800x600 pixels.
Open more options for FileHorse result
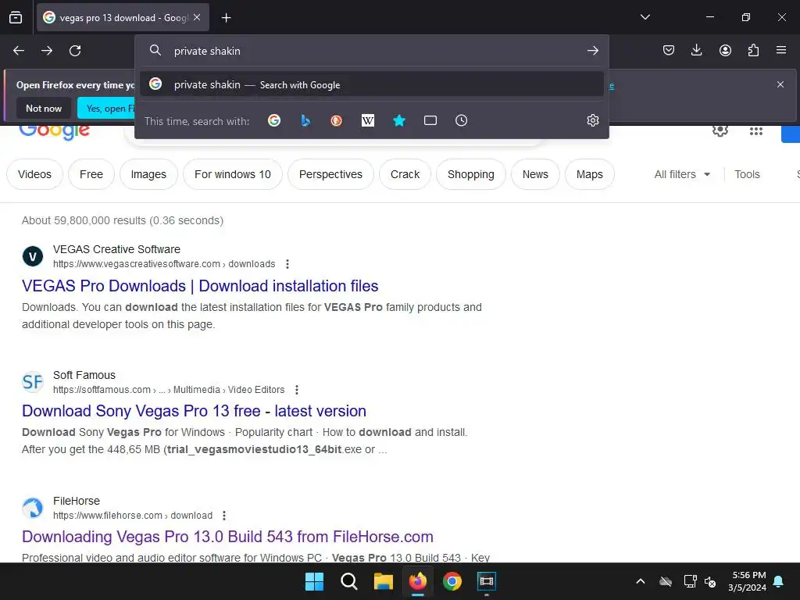[224, 516]
